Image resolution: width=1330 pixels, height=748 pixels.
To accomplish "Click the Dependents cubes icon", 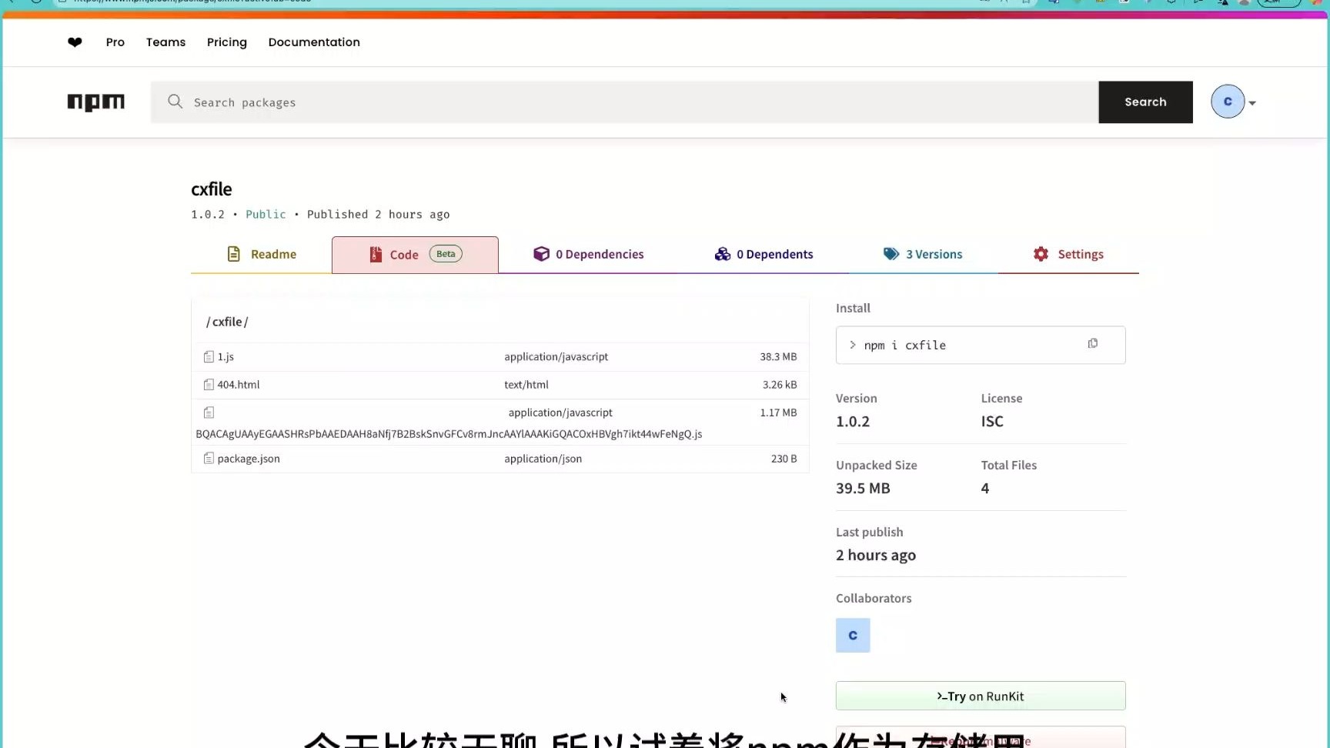I will pos(722,254).
